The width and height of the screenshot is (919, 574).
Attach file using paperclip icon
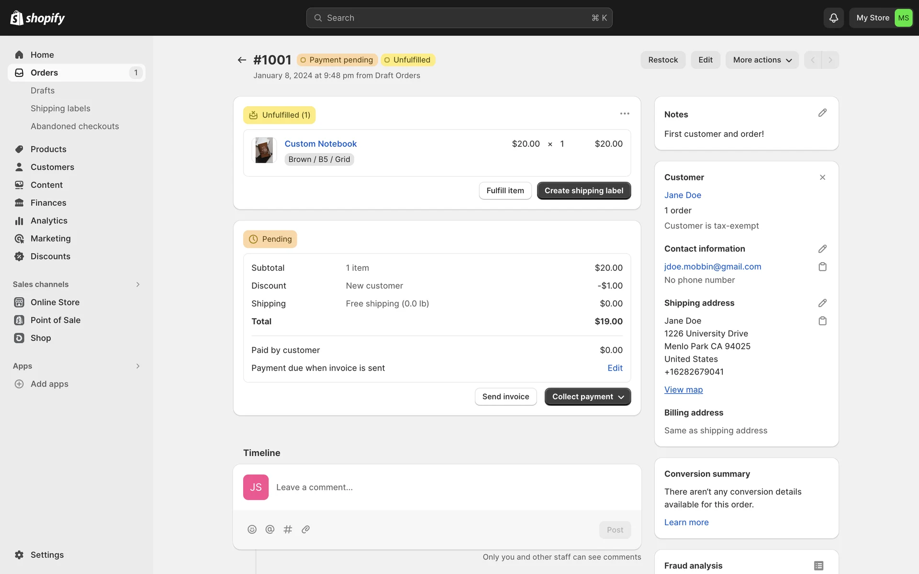(x=305, y=529)
